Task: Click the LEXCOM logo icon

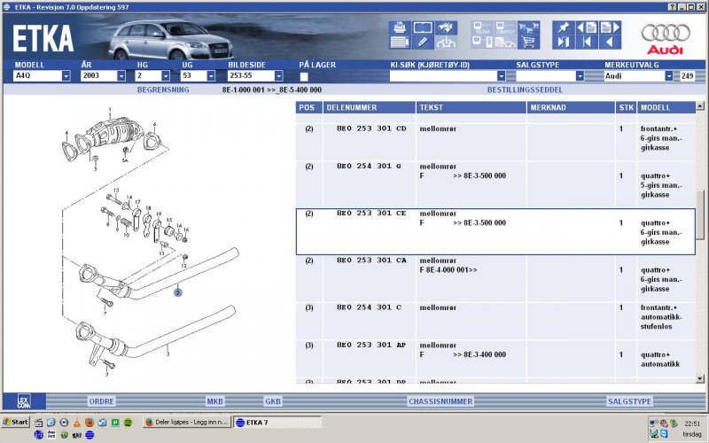Action: coord(23,400)
